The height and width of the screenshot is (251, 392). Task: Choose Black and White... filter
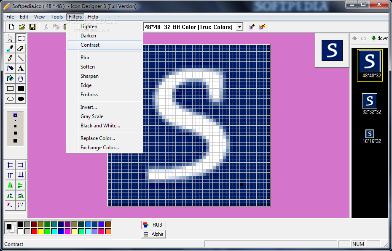(105, 126)
